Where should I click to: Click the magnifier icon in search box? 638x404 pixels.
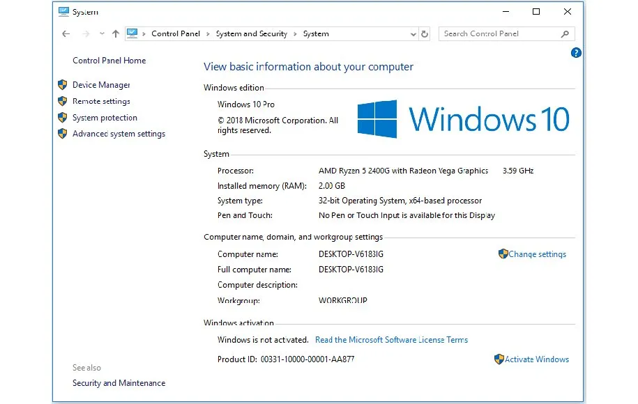point(565,33)
